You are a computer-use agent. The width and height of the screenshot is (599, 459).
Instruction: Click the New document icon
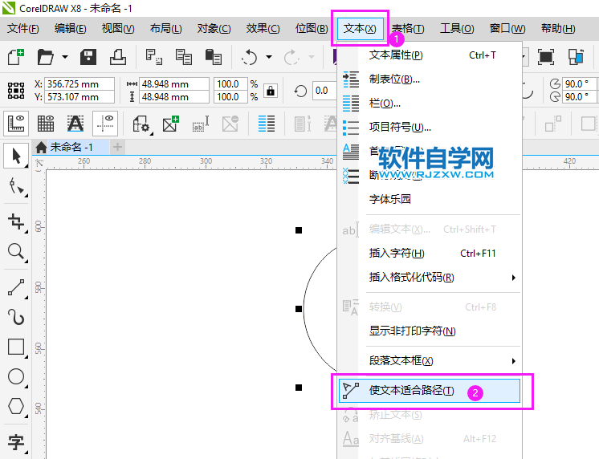(16, 57)
